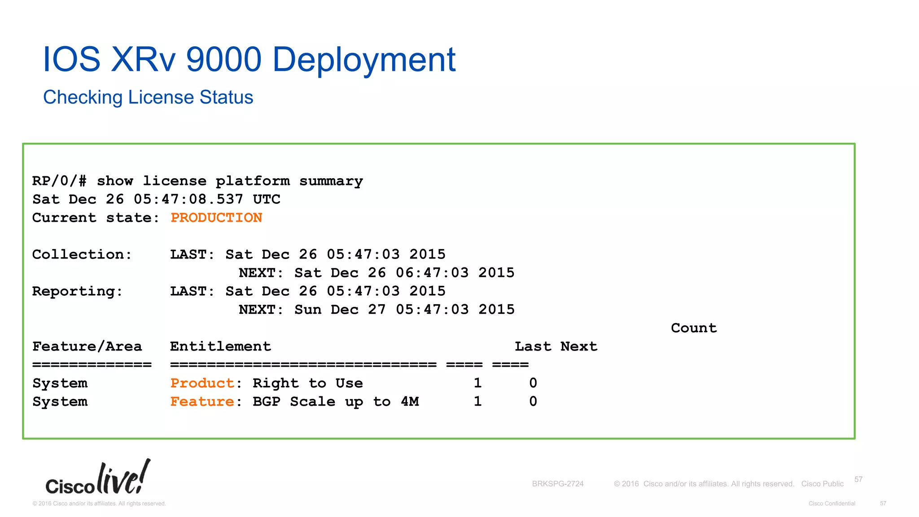Click the 'Right to Use' entitlement text
Viewport: 919px width, 517px height.
coord(308,383)
